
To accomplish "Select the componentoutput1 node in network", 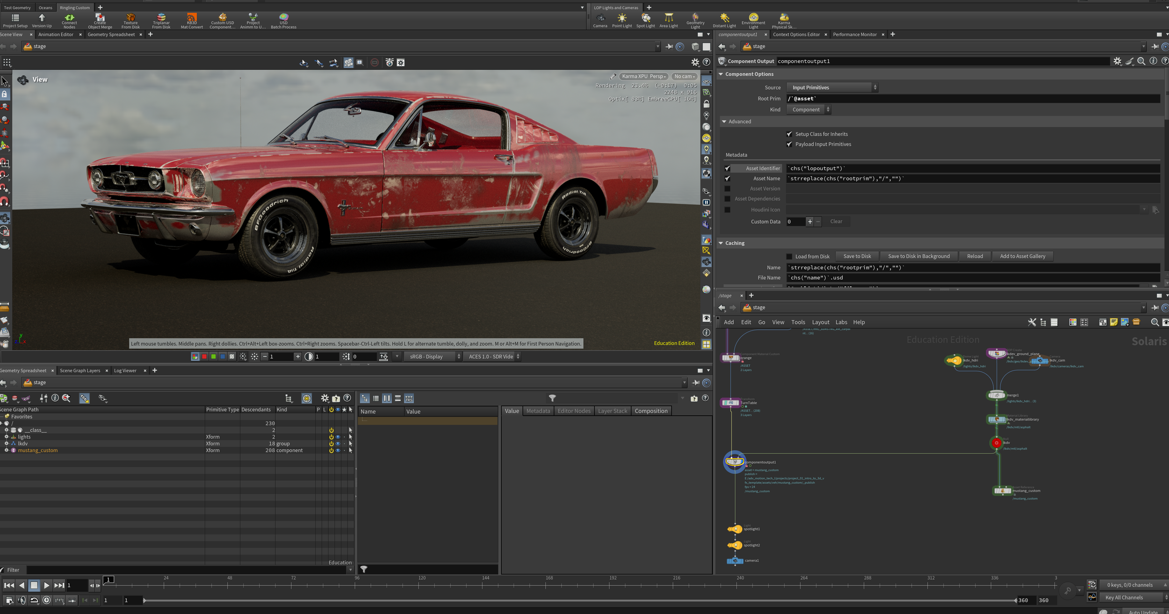I will 735,462.
